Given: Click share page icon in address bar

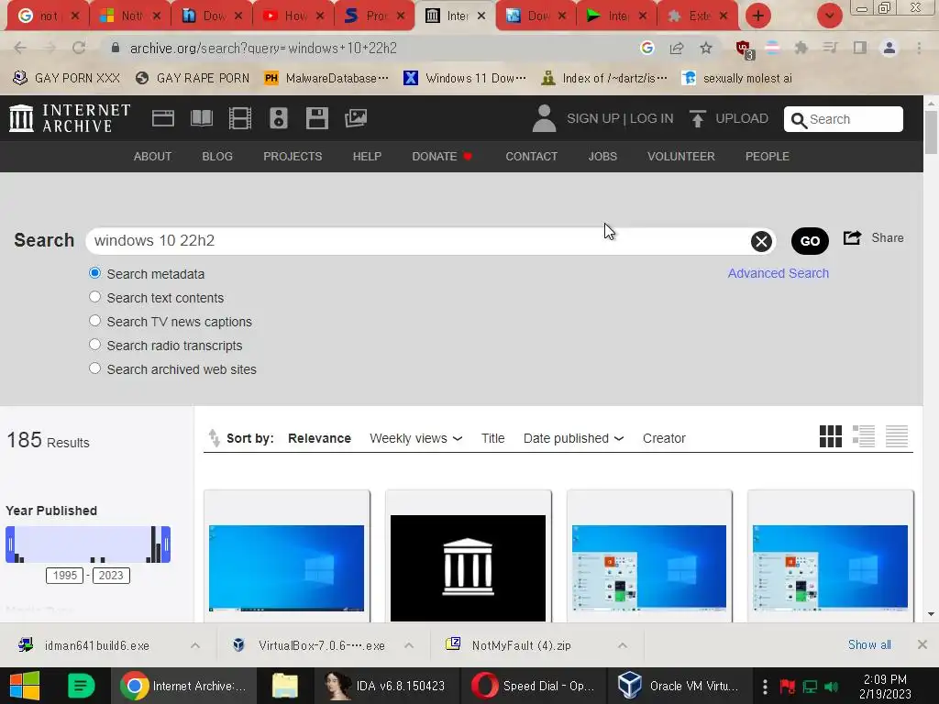Looking at the screenshot, I should pyautogui.click(x=677, y=48).
